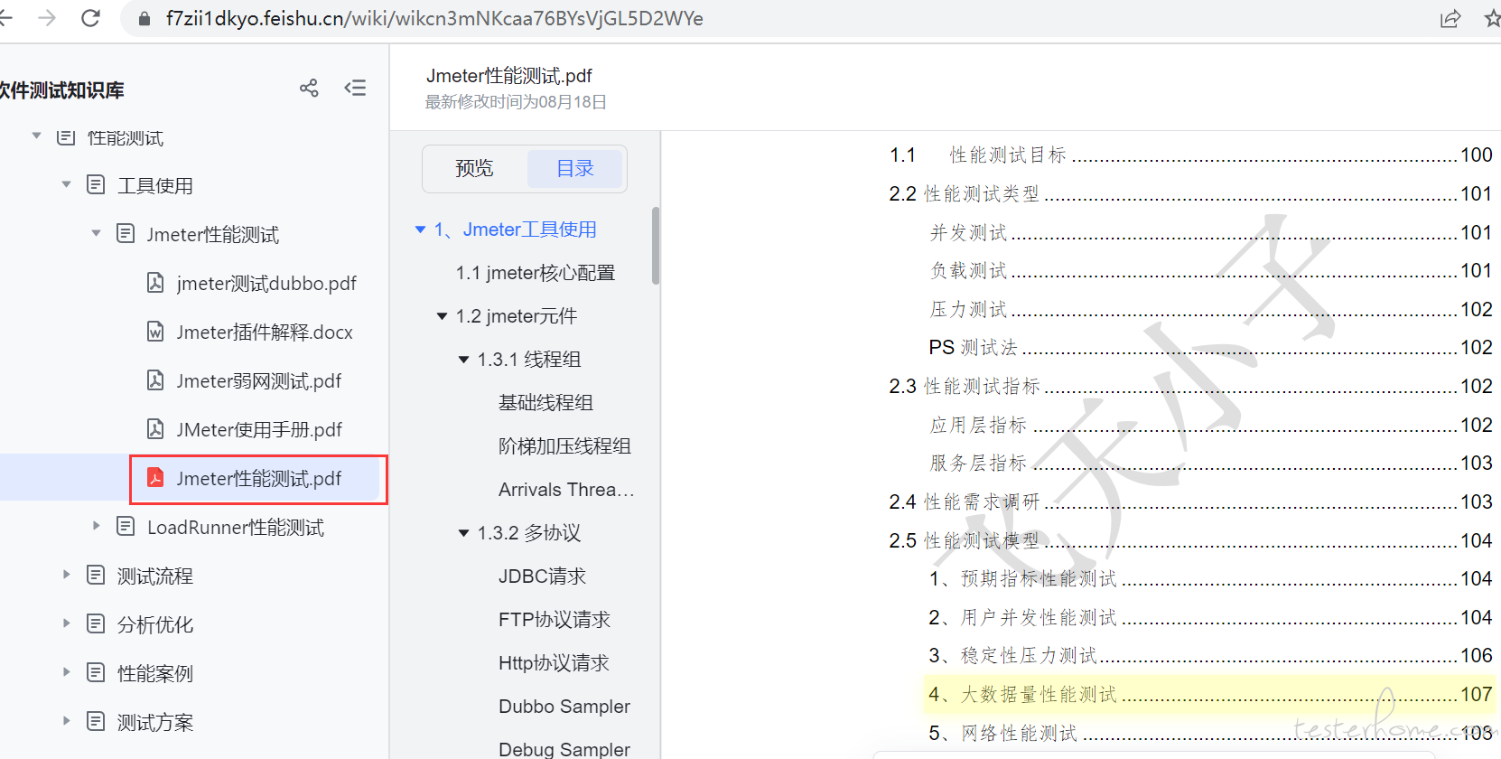This screenshot has height=759, width=1501.
Task: Expand the LoadRunner性能测试 node
Action: (96, 526)
